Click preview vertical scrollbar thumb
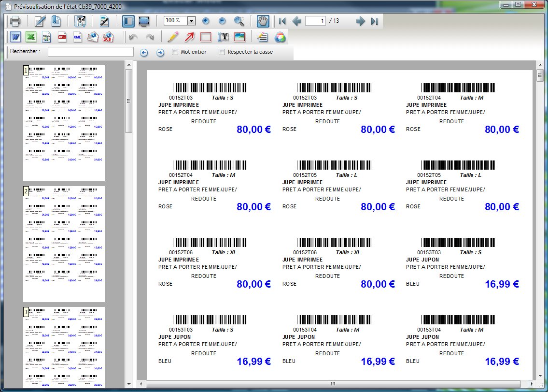Screen dimensions: 548x392 pyautogui.click(x=540, y=75)
